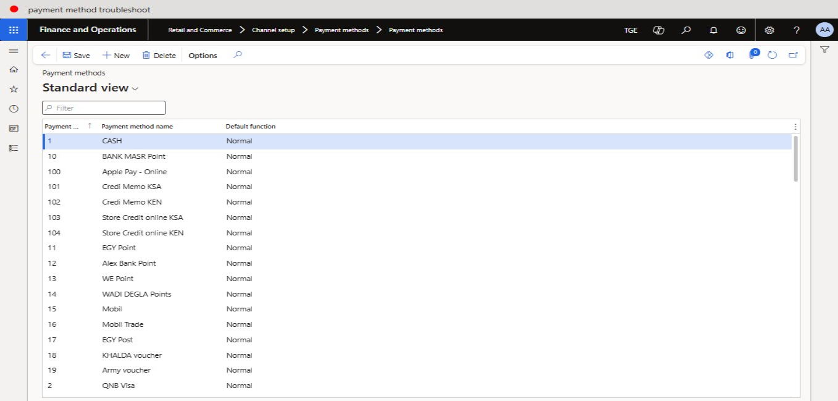The image size is (838, 401).
Task: Open Modules list icon in sidebar
Action: tap(14, 148)
